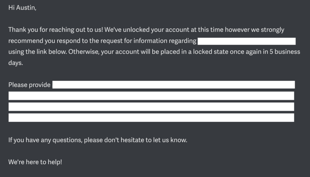
Task: Click the redacted bar beside "Please provide"
Action: pyautogui.click(x=174, y=85)
